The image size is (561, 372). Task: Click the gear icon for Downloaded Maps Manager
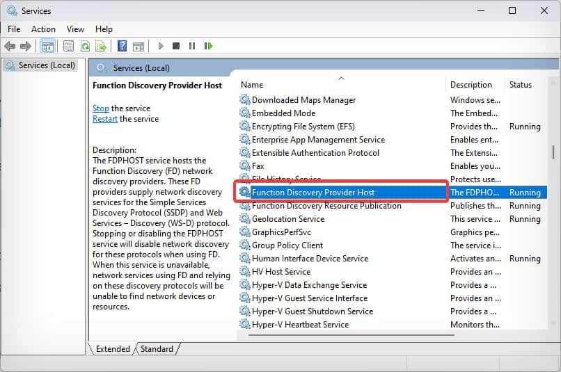(245, 99)
